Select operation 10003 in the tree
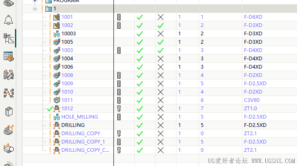 tap(68, 34)
